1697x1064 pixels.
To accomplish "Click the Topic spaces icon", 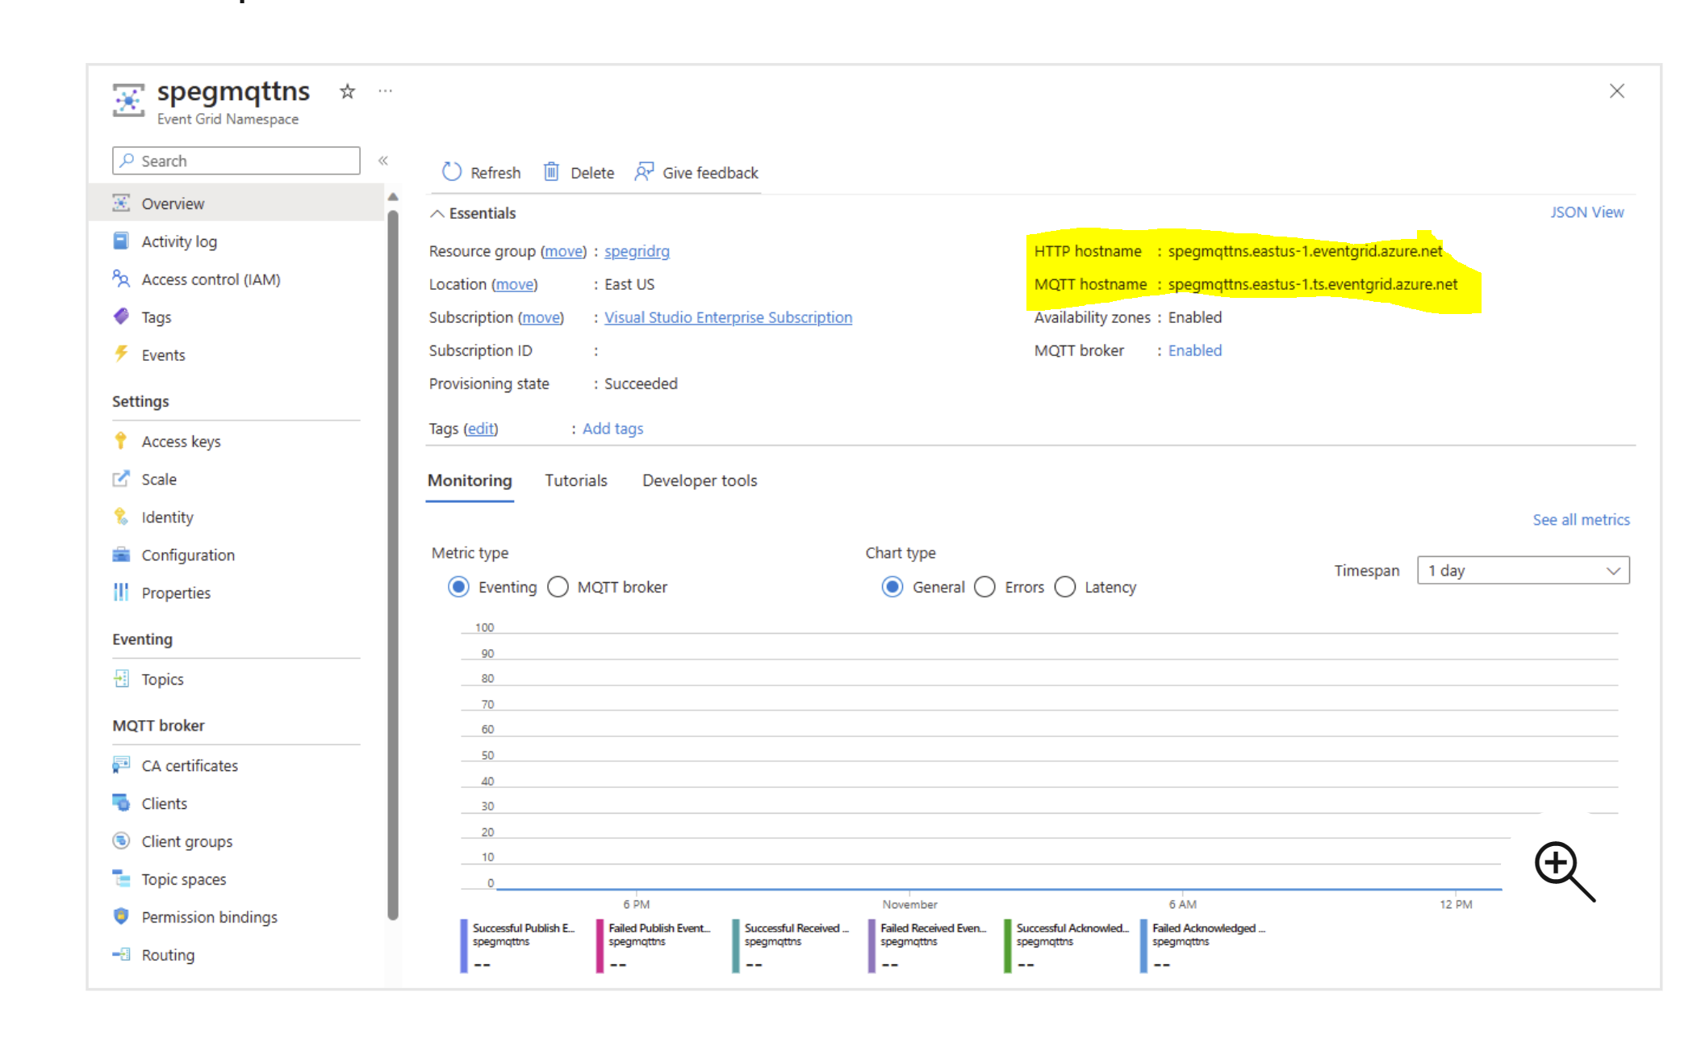I will pos(121,878).
